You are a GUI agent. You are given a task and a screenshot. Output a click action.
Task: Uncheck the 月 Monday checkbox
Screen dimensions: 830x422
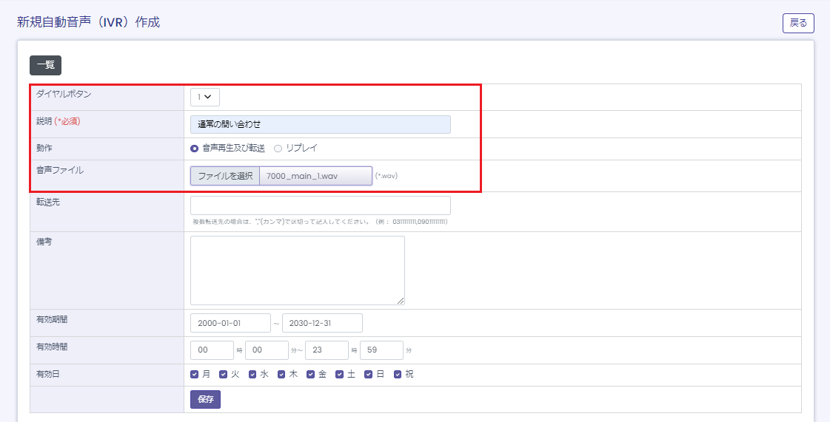(x=195, y=375)
